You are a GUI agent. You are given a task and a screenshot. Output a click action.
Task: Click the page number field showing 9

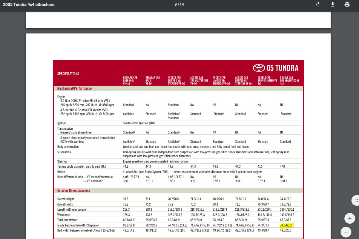coord(176,4)
